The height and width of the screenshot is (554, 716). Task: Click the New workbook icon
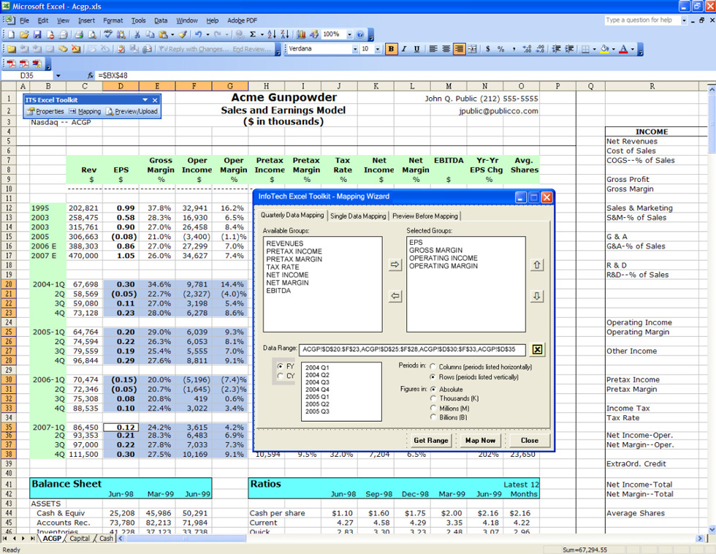(11, 34)
